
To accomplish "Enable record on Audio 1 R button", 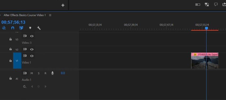I will (46, 73).
